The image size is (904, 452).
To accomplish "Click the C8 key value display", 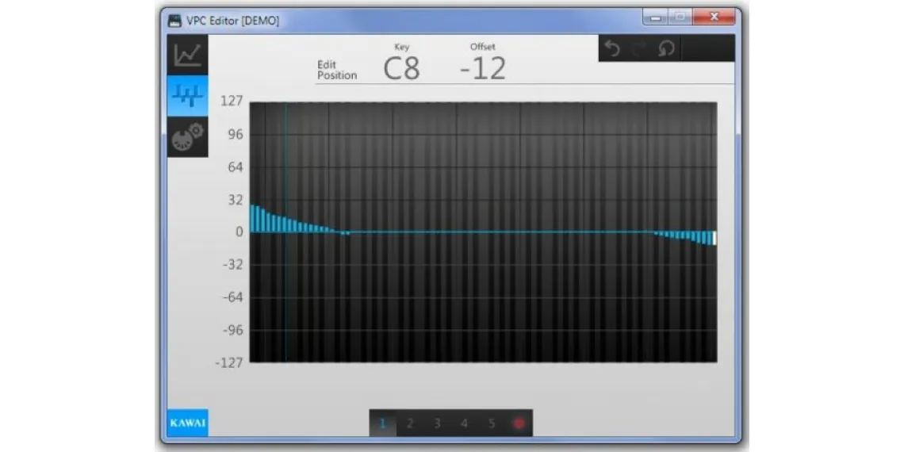I will click(x=401, y=69).
